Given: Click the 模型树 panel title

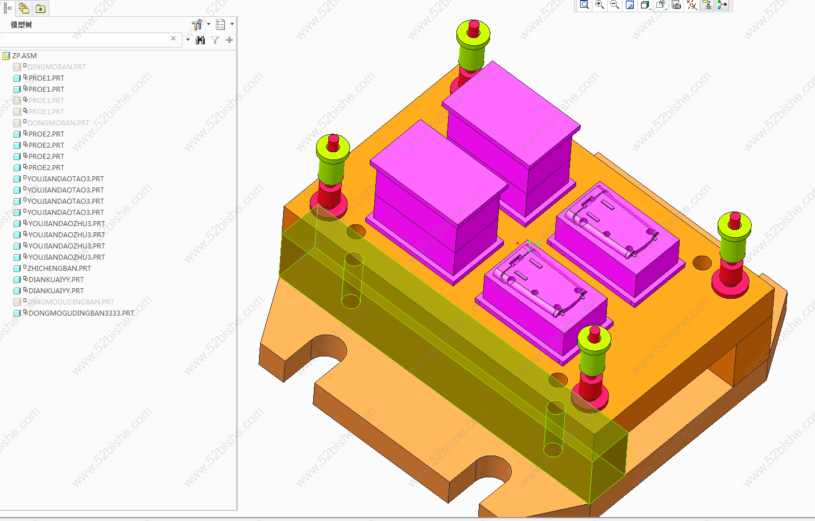Looking at the screenshot, I should point(21,25).
